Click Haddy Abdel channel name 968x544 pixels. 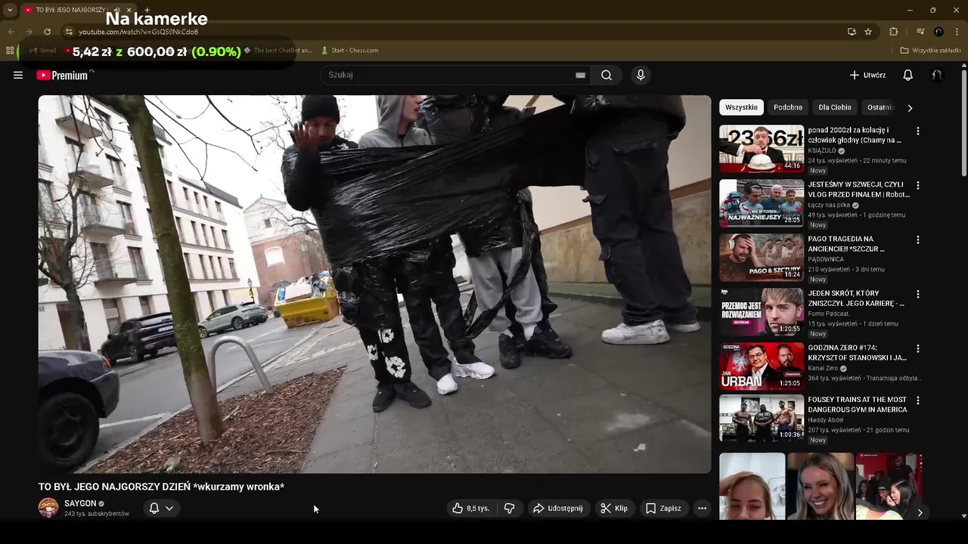click(825, 420)
